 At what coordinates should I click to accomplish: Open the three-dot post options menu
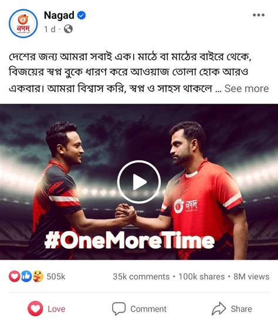259,15
